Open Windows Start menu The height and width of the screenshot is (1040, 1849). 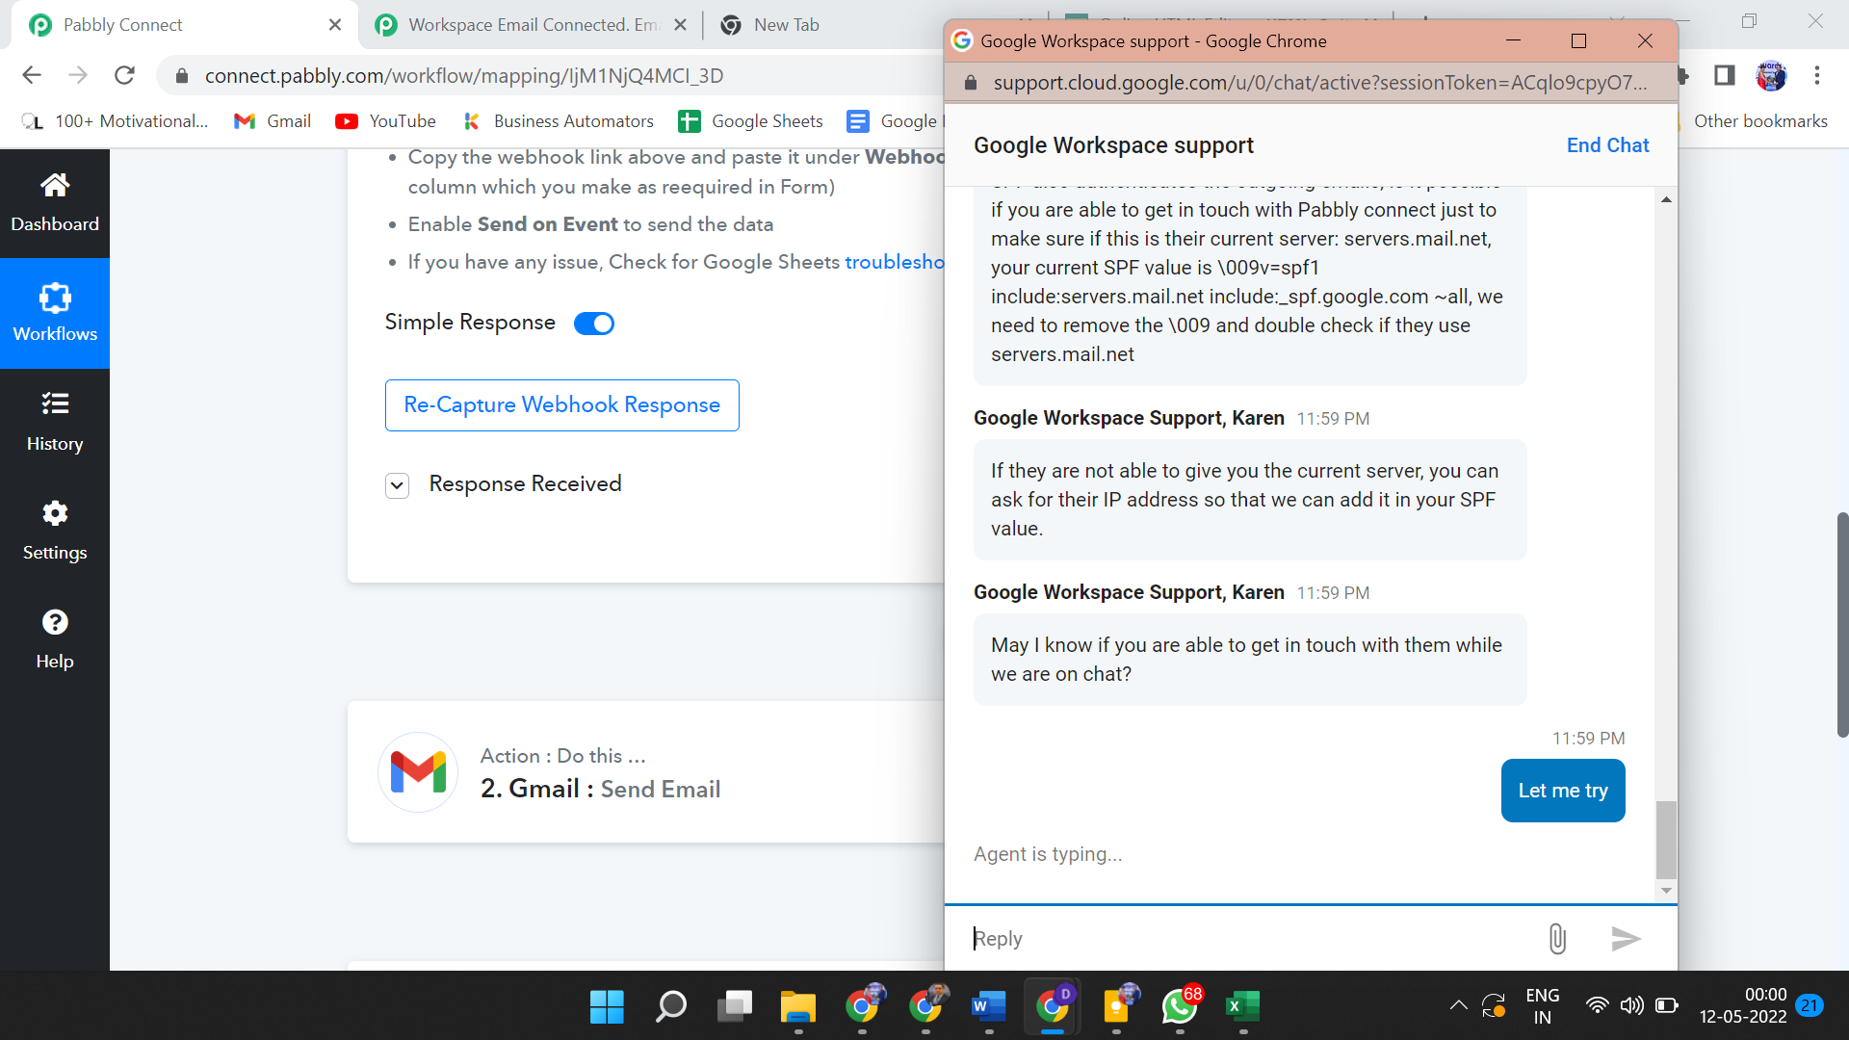[x=607, y=1006]
